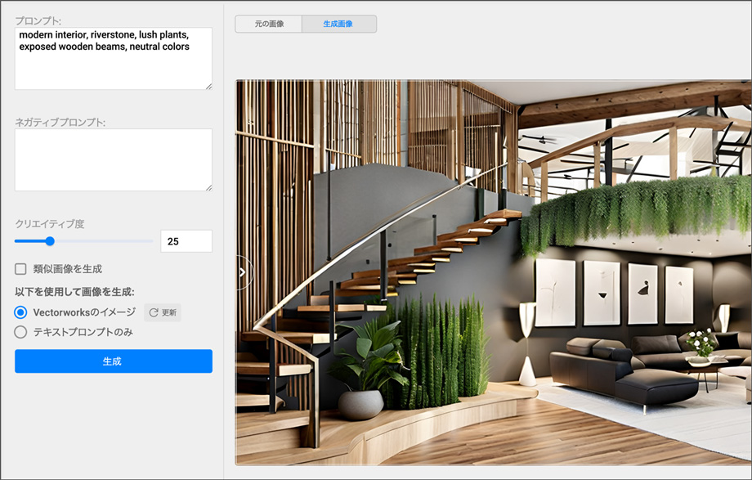The width and height of the screenshot is (752, 480).
Task: Enable the 類似画像を生成 checkbox
Action: click(x=20, y=269)
